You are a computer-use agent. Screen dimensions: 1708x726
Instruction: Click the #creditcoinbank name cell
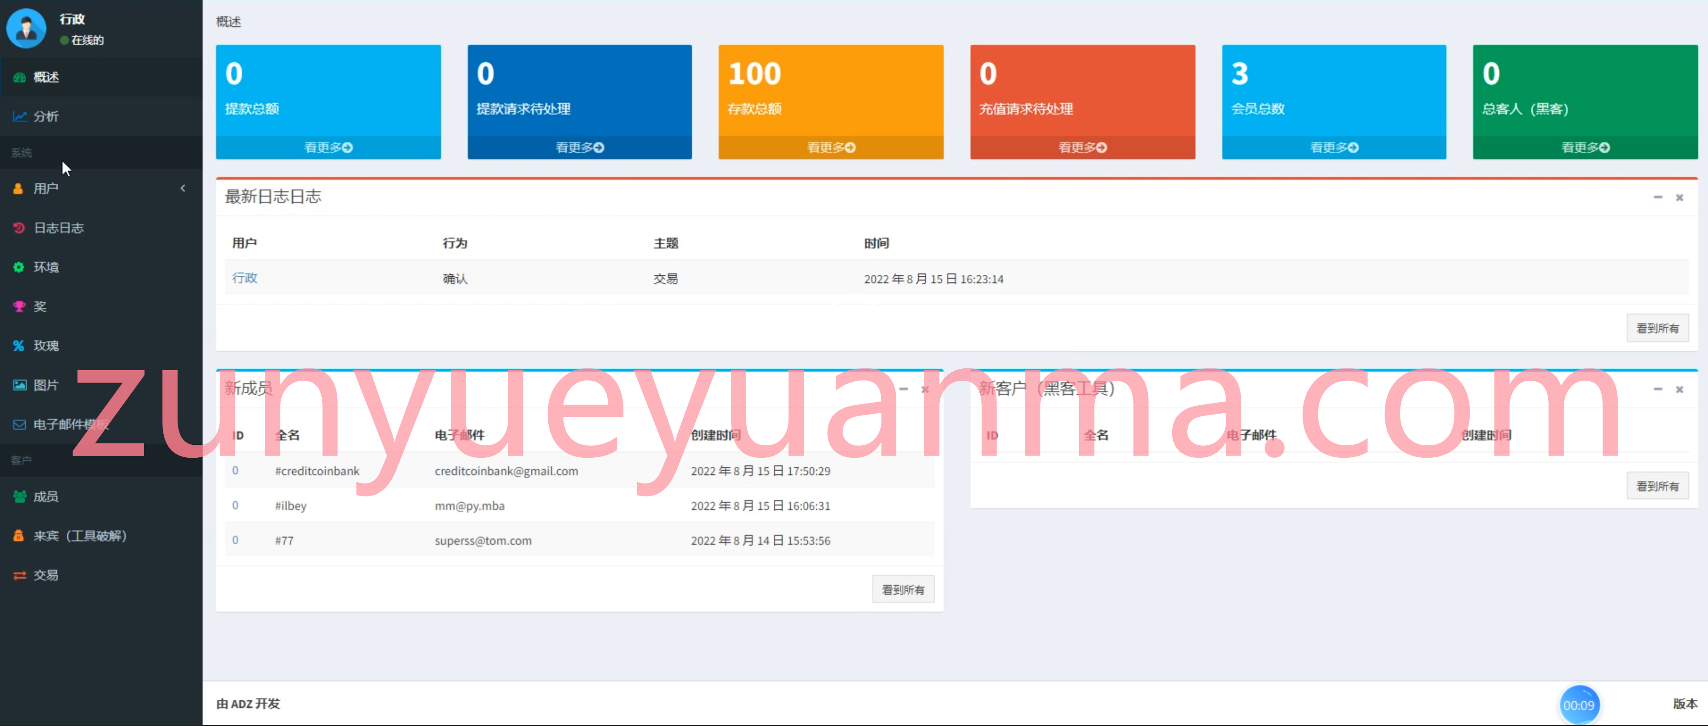317,471
